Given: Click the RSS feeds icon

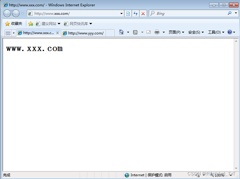Looking at the screenshot, I should pyautogui.click(x=135, y=32).
